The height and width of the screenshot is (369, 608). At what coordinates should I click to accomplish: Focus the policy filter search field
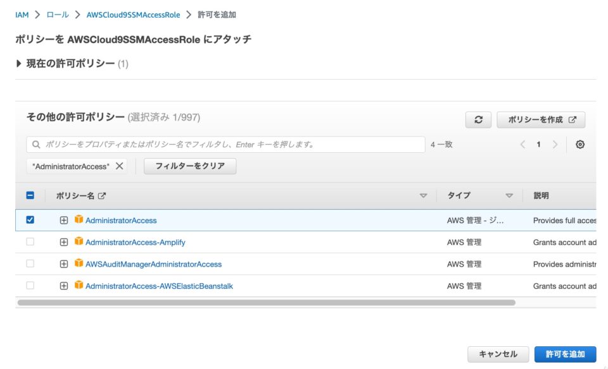225,145
